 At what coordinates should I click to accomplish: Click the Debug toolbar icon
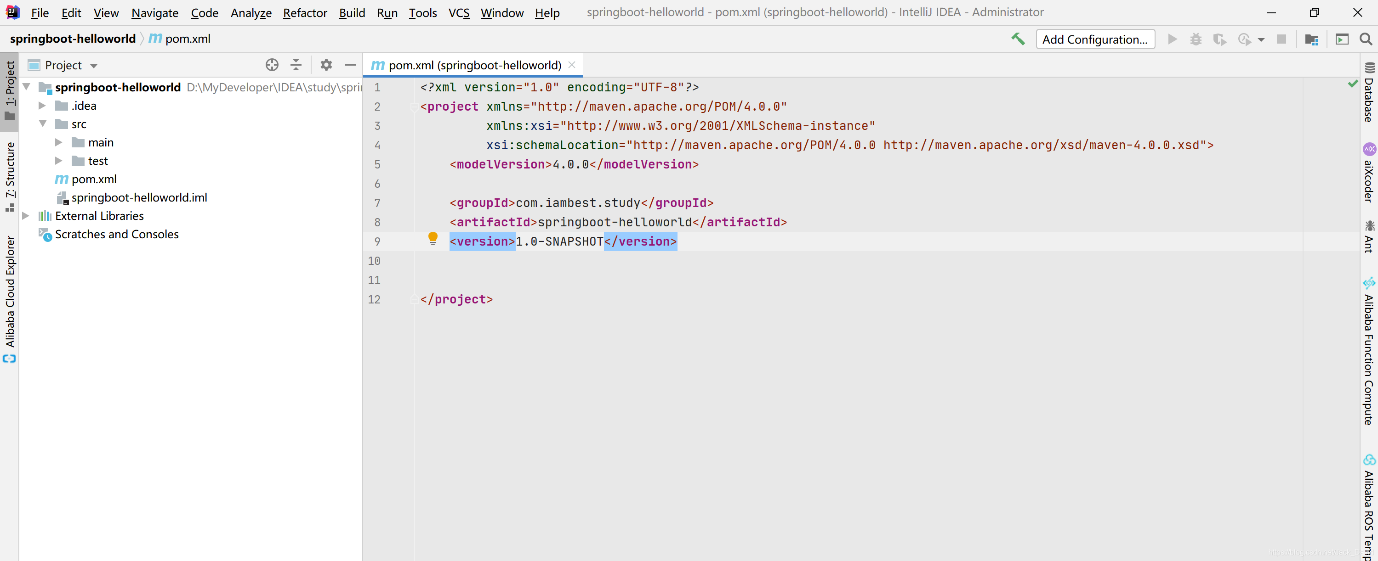pos(1197,39)
